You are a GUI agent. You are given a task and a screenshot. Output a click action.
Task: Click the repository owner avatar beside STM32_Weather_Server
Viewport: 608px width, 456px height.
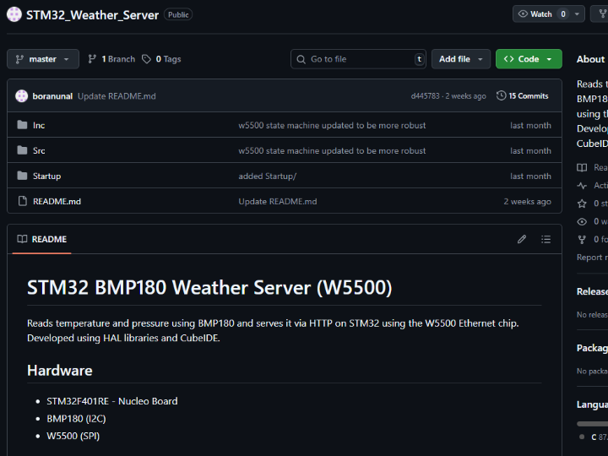coord(14,14)
